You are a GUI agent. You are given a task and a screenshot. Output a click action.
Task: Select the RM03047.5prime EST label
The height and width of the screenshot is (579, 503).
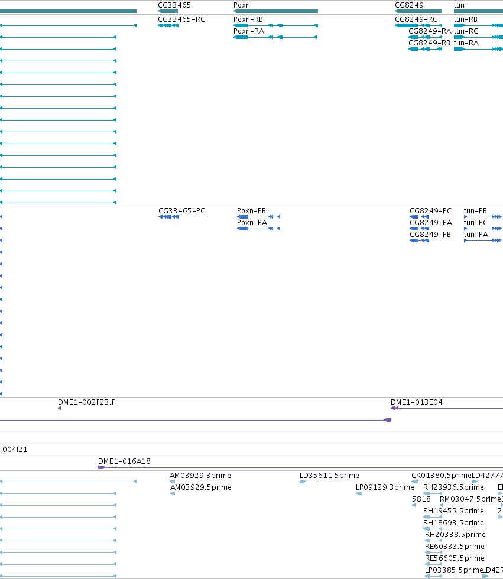(470, 499)
